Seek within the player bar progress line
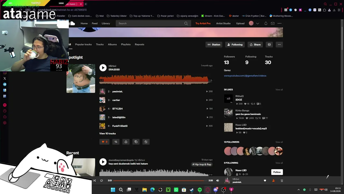 pos(160,181)
